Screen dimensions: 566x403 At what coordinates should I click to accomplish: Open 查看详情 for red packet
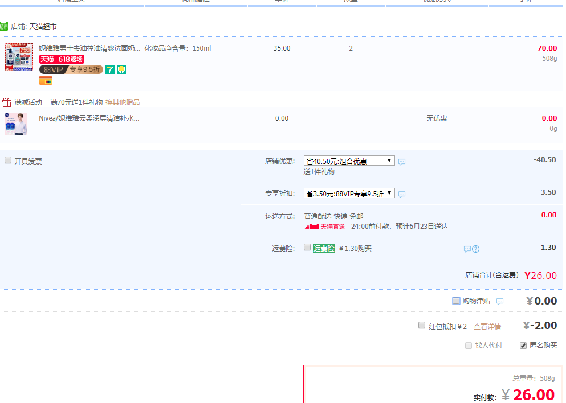pyautogui.click(x=487, y=327)
